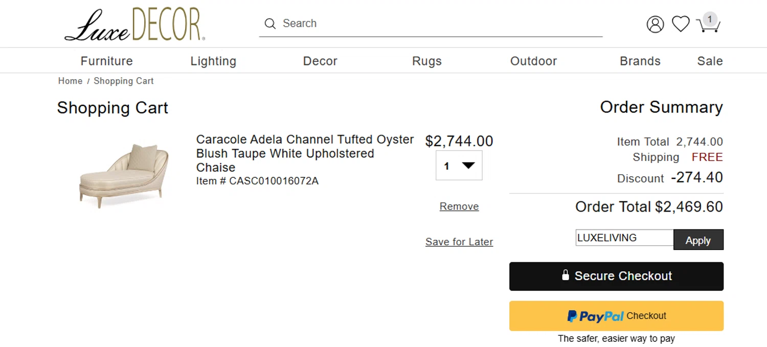Open the Brands menu
767x347 pixels.
point(640,61)
